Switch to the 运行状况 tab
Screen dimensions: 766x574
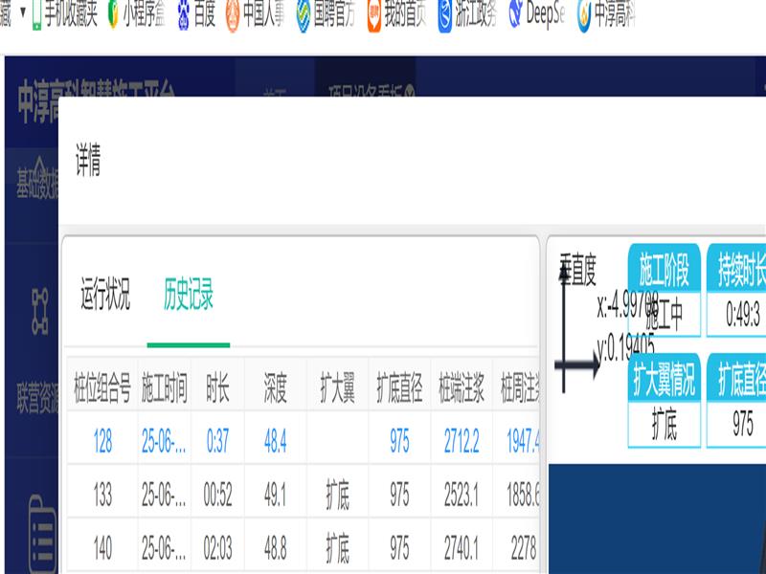(105, 293)
